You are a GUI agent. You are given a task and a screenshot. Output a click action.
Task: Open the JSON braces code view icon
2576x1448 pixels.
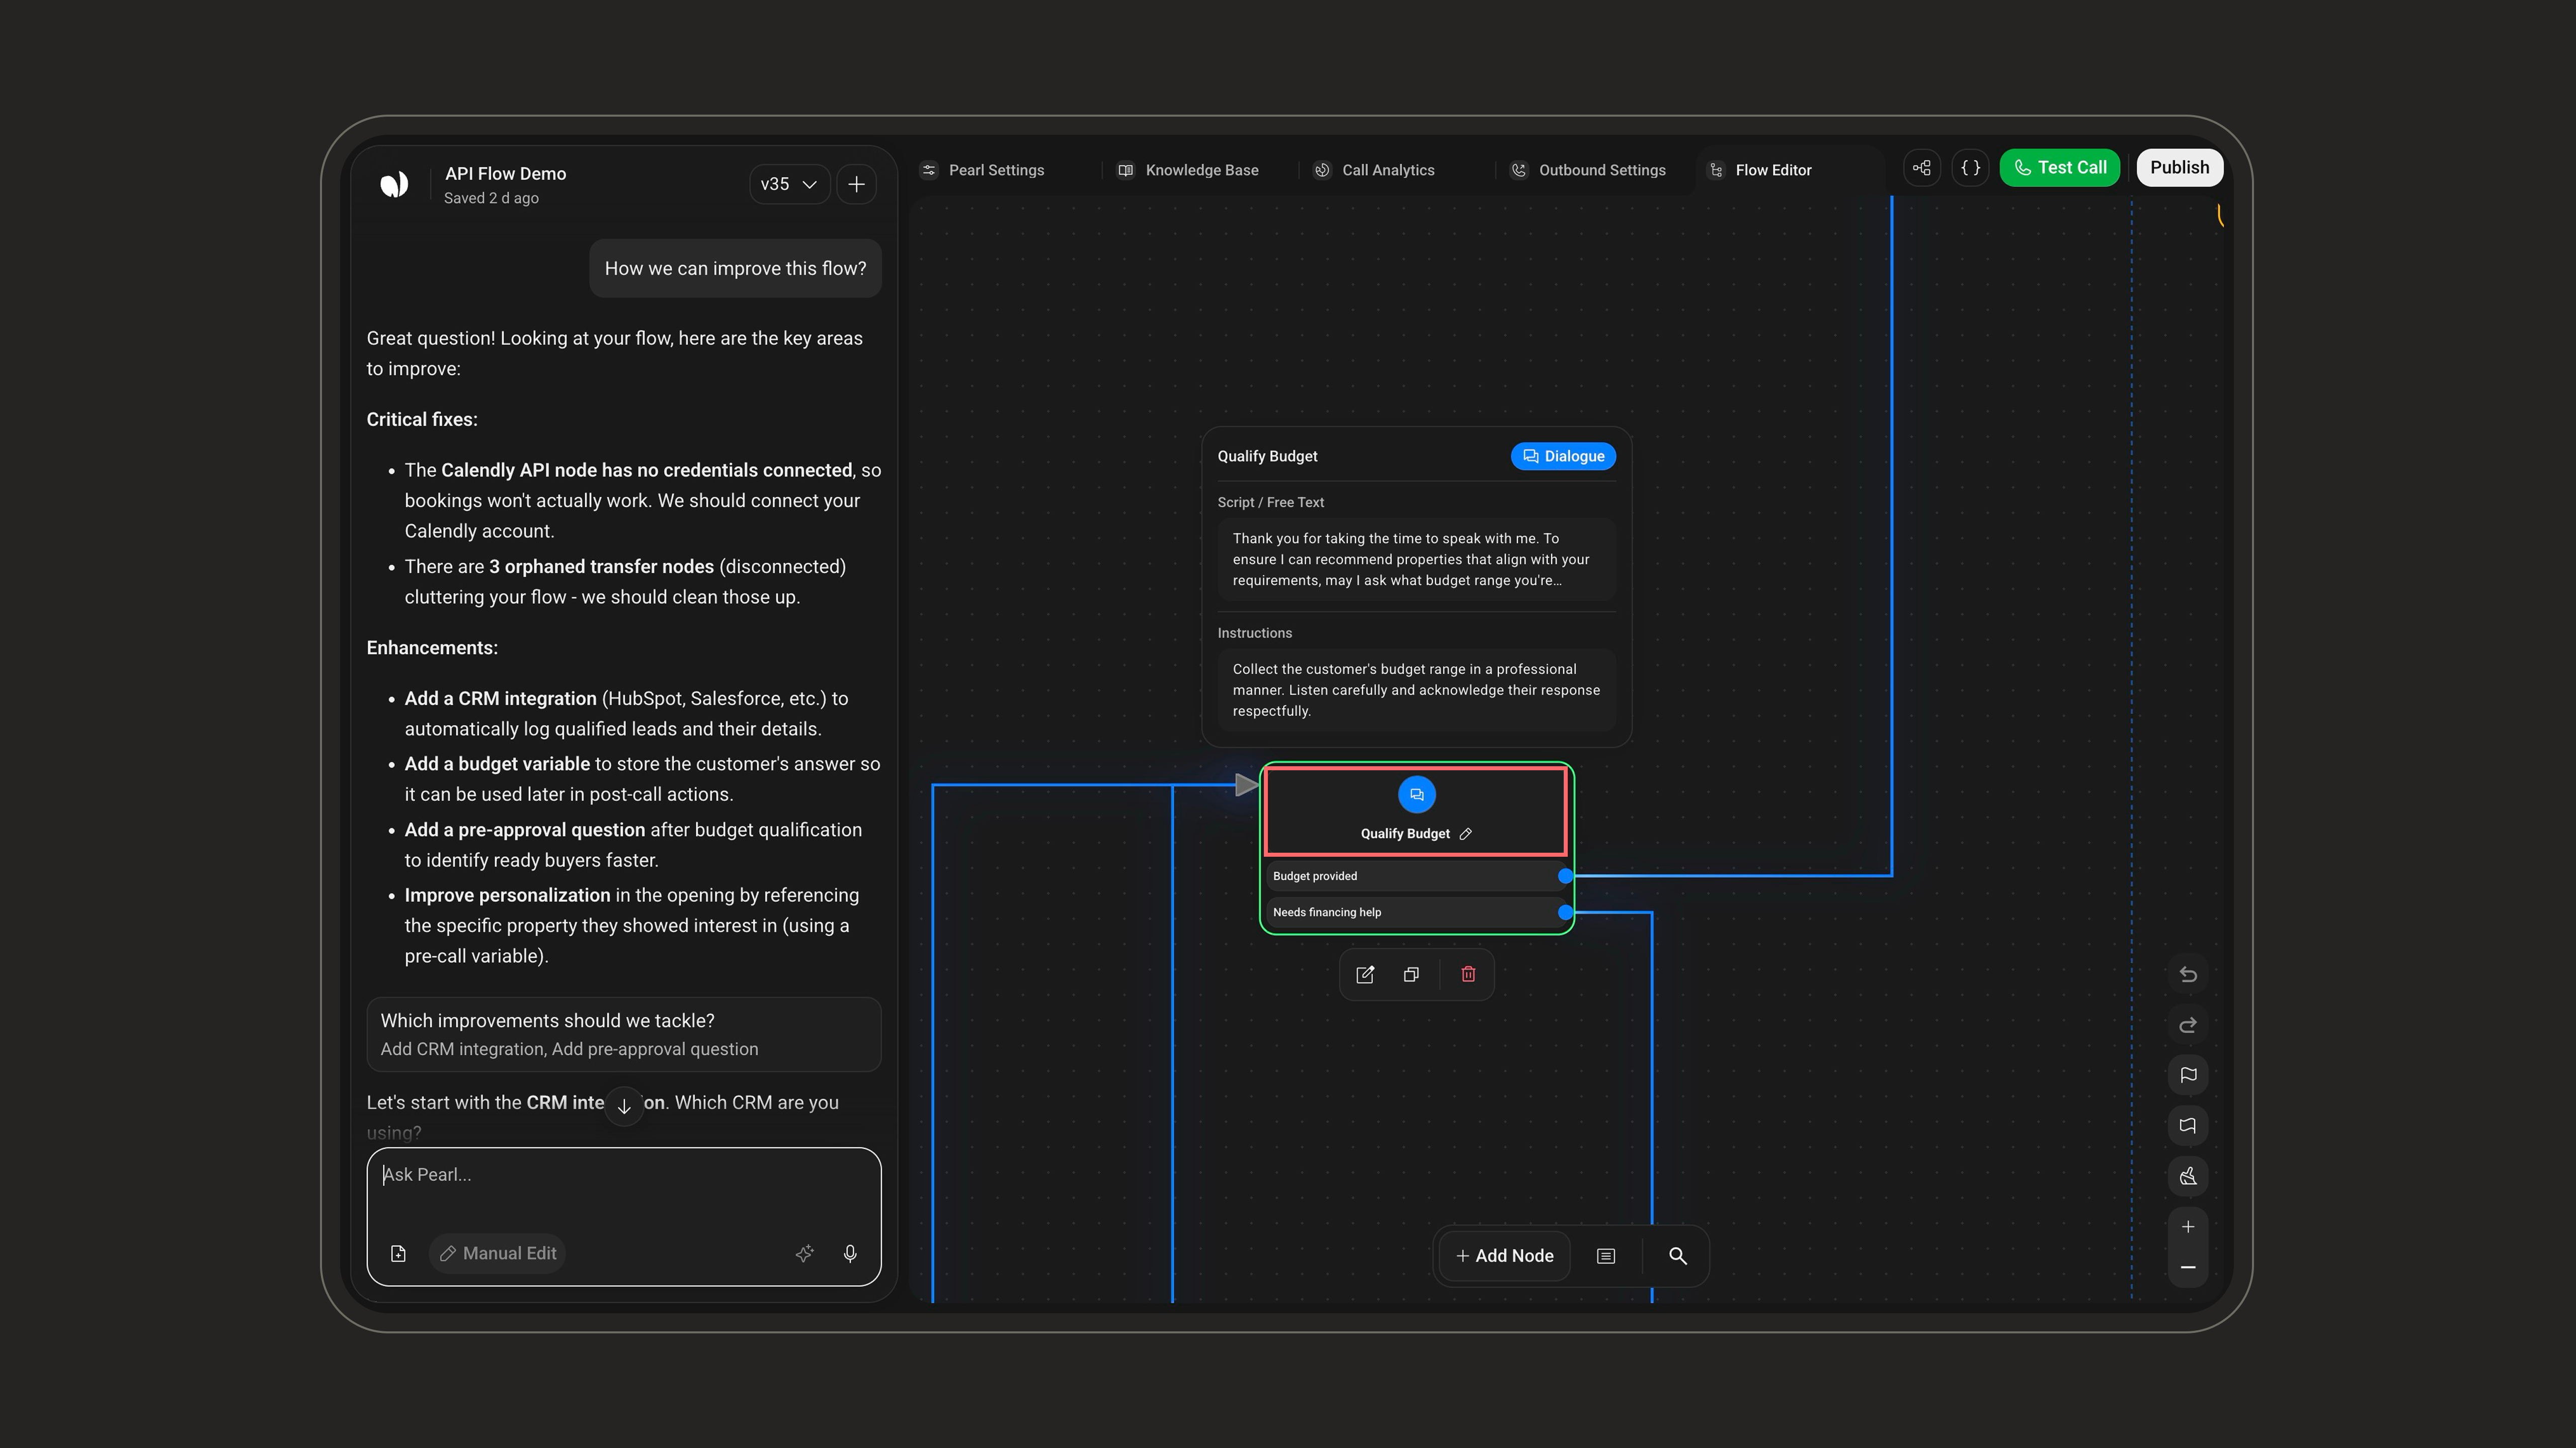point(1971,168)
